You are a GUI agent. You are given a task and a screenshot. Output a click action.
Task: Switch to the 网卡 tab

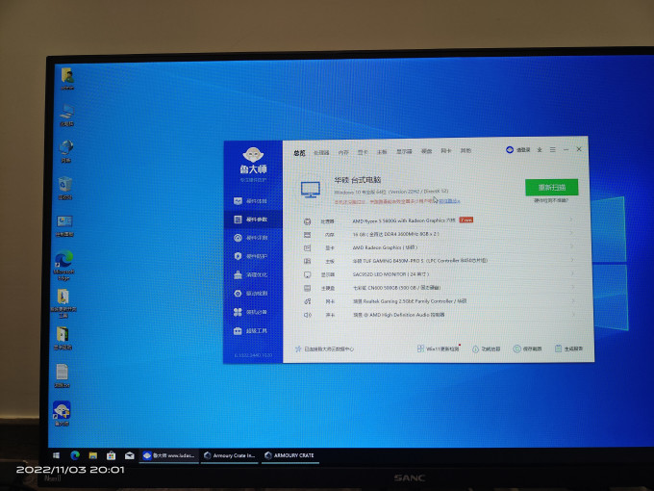point(446,151)
